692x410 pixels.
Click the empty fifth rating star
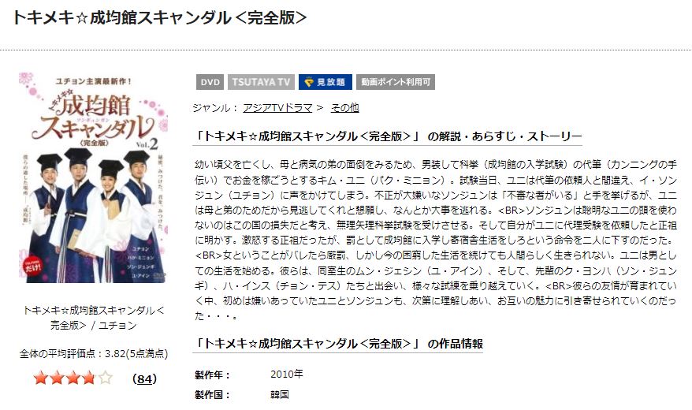click(x=105, y=378)
